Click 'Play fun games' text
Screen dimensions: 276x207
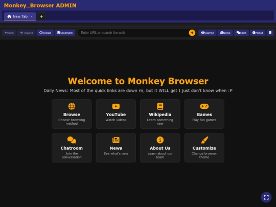point(204,120)
